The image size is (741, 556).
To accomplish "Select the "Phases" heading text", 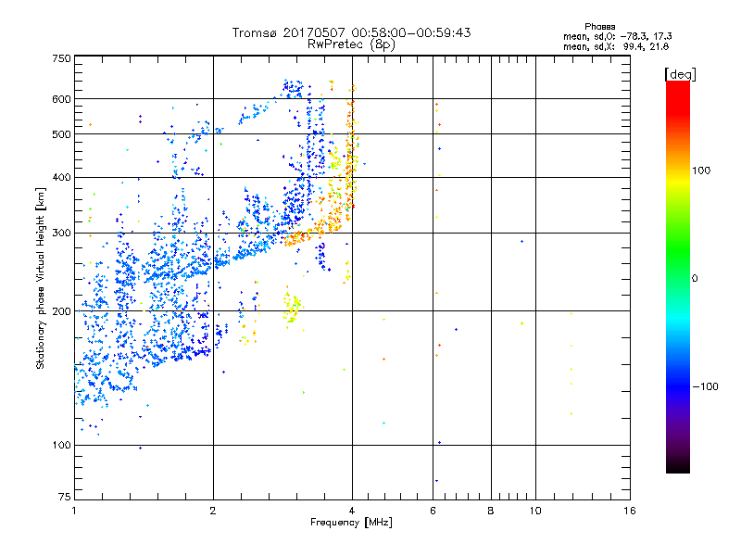I will pos(599,27).
